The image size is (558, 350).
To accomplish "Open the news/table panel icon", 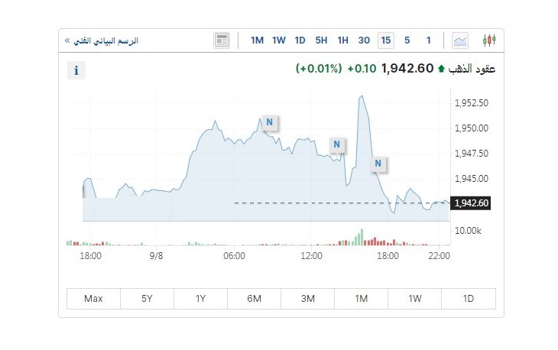I will click(x=222, y=40).
